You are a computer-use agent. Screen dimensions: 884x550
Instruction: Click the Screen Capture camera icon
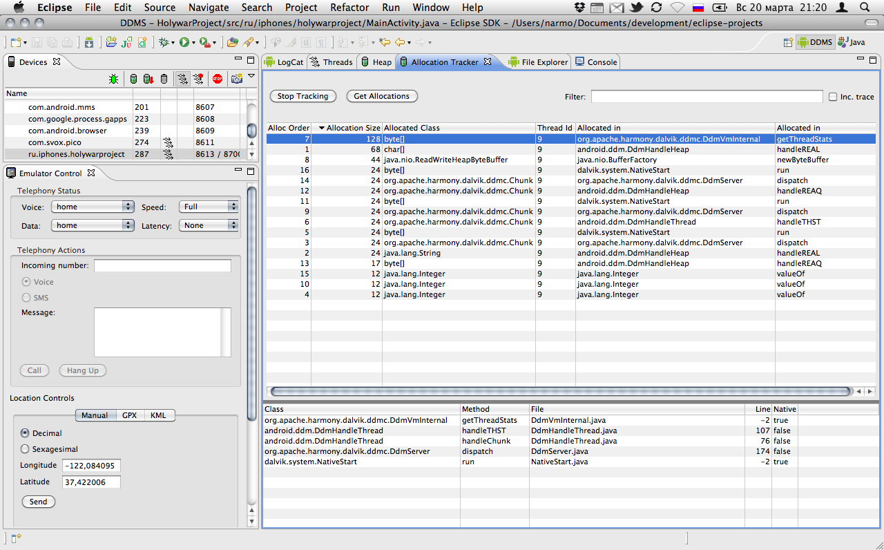[x=237, y=79]
